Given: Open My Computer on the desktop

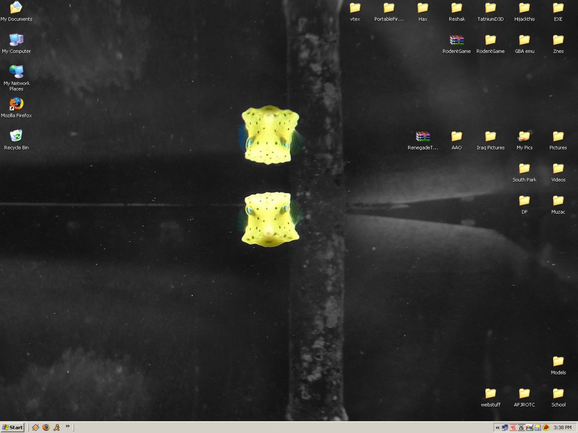Looking at the screenshot, I should [16, 40].
